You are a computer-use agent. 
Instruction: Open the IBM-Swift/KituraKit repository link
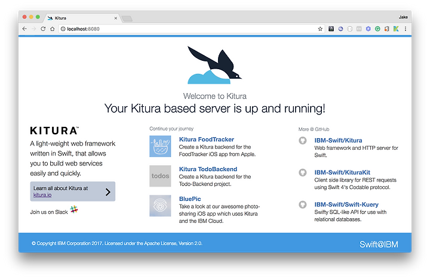[x=342, y=172]
